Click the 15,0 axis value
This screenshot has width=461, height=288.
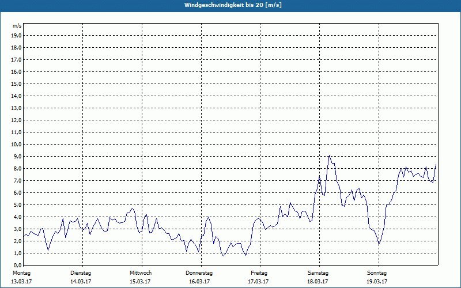tap(16, 84)
